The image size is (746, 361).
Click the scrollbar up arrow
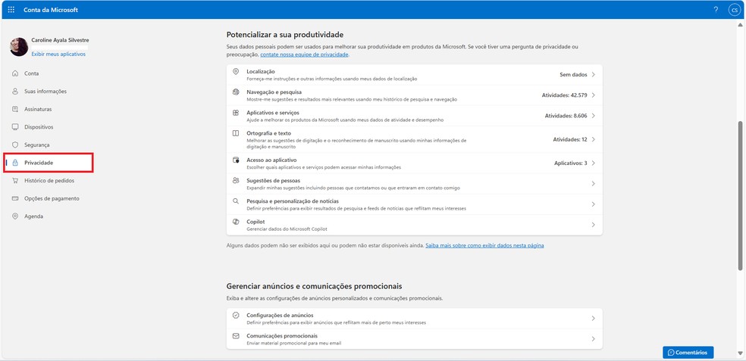740,24
